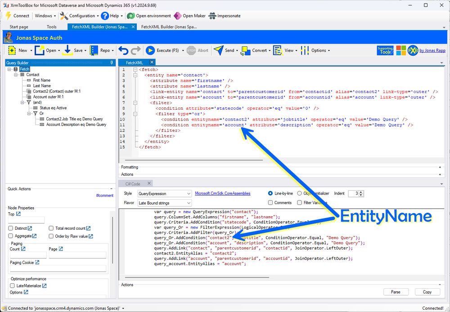Click the Copy button
450x312 pixels.
pos(427,292)
